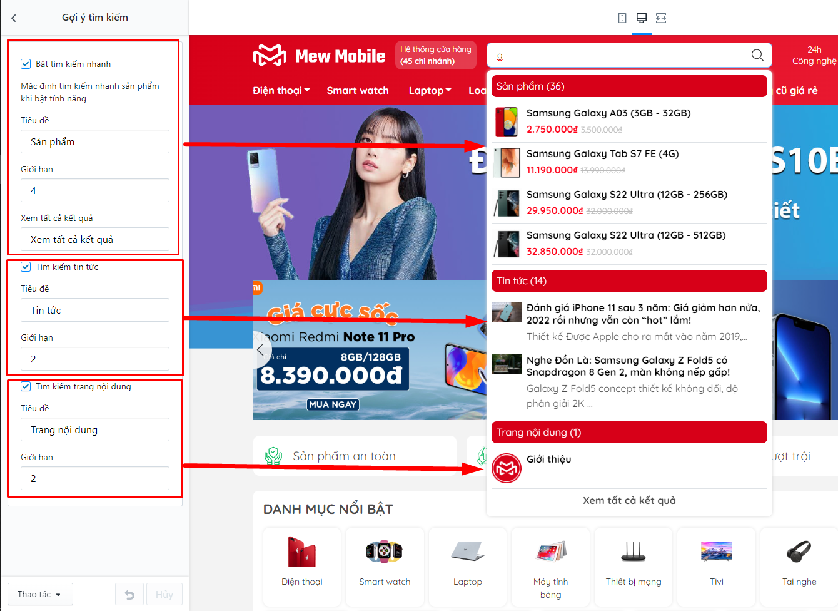Image resolution: width=838 pixels, height=611 pixels.
Task: Click the disabled Hủy button
Action: 164,594
